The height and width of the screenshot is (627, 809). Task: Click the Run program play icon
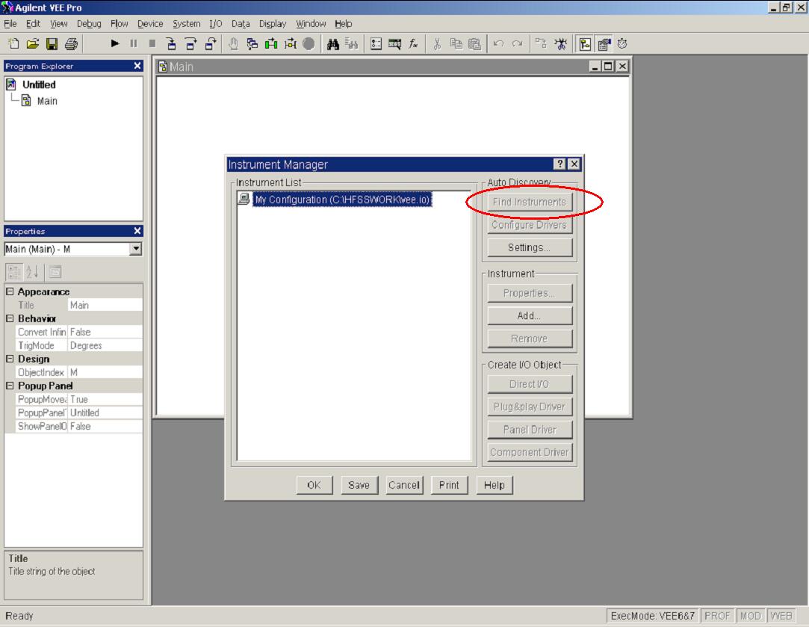(x=115, y=44)
